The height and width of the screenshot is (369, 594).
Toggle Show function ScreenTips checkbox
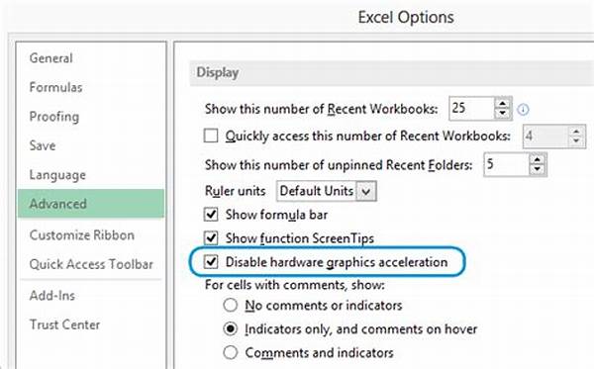[x=211, y=238]
